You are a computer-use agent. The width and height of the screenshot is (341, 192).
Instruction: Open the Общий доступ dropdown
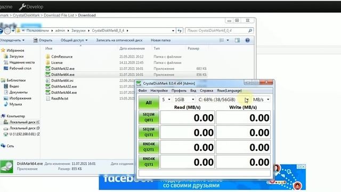pos(74,41)
